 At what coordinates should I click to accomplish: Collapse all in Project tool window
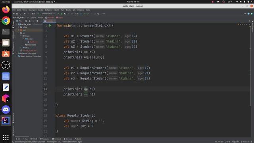33,21
